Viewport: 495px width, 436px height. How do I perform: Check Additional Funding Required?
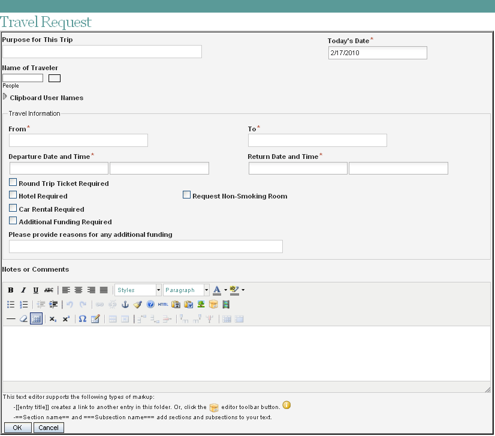(13, 221)
